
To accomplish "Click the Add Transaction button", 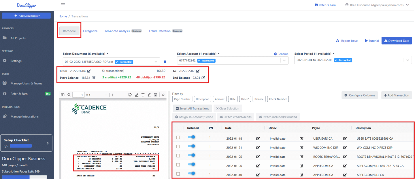I will click(x=397, y=95).
